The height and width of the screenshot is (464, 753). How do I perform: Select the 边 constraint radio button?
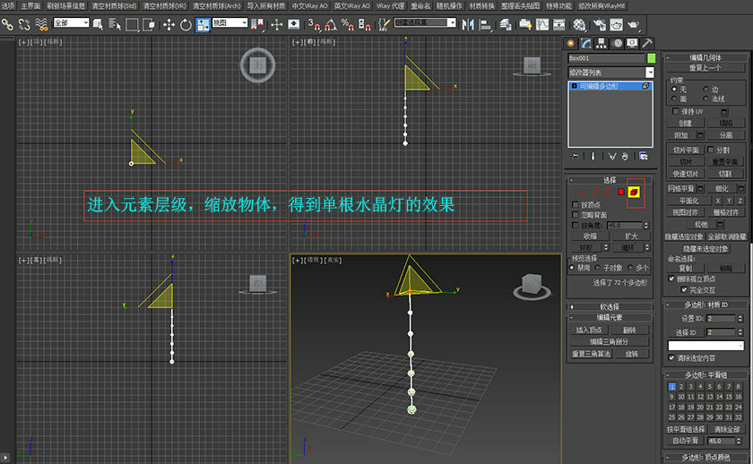point(705,90)
